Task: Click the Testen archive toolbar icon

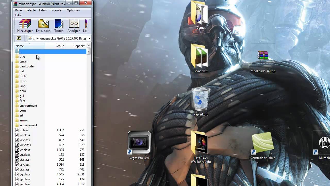Action: tap(59, 26)
